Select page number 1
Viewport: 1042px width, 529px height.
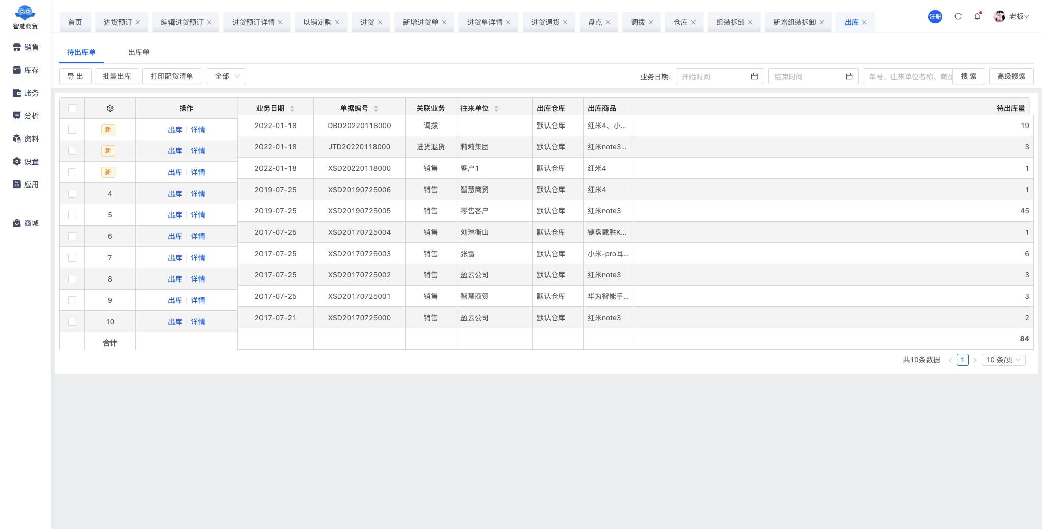tap(962, 360)
